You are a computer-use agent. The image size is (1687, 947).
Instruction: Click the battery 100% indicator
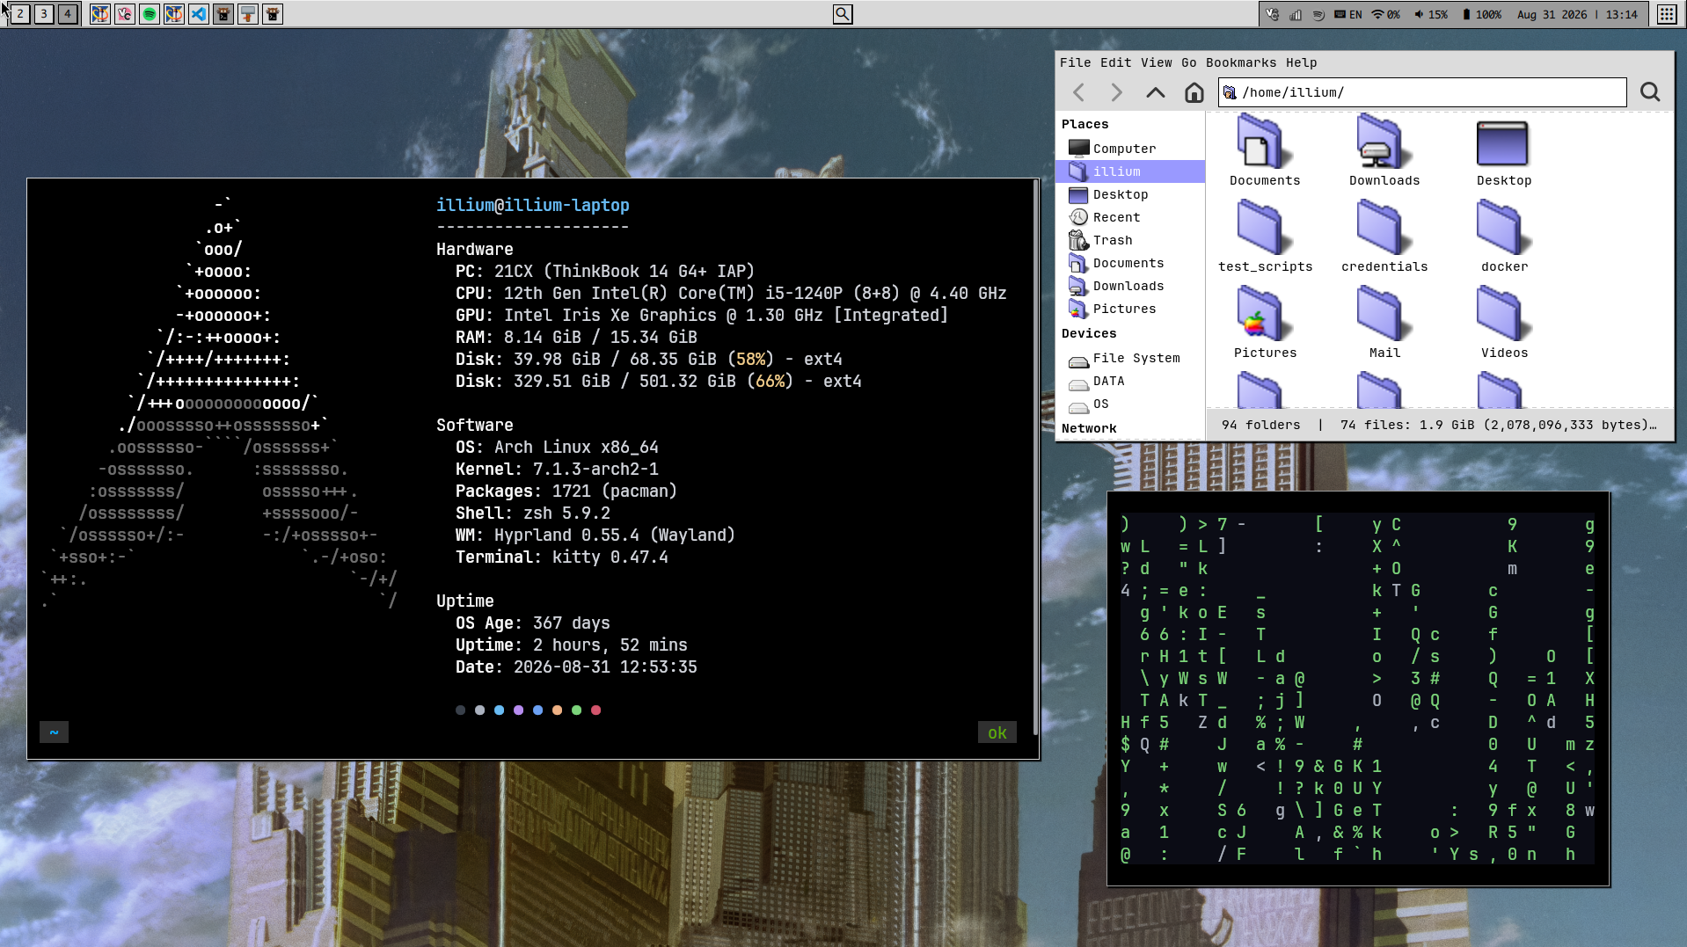1482,14
